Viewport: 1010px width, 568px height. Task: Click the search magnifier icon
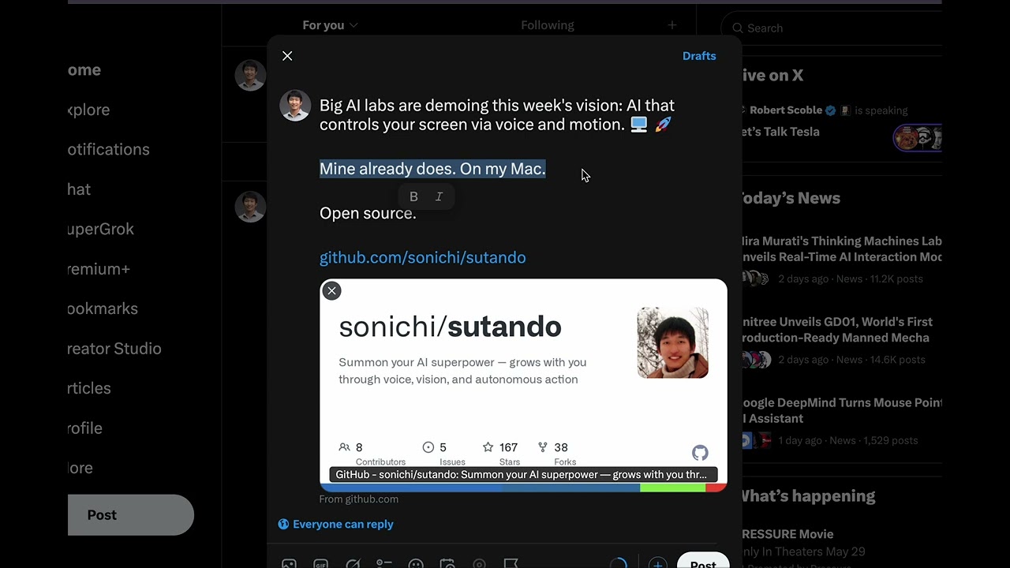click(738, 28)
